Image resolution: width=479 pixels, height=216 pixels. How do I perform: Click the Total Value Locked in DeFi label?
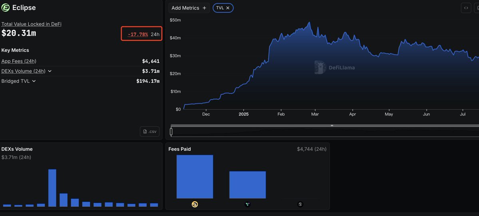pyautogui.click(x=32, y=24)
